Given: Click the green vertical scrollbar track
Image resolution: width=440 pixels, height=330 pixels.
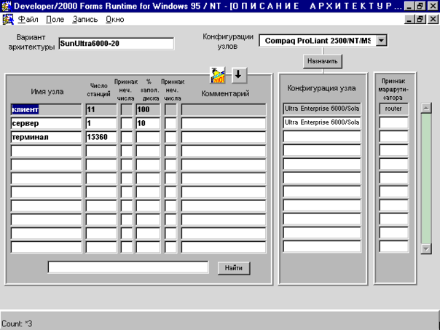Looking at the screenshot, I should [426, 178].
